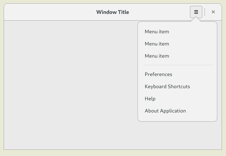This screenshot has width=226, height=156.
Task: Launch the About Application dialog
Action: [165, 111]
